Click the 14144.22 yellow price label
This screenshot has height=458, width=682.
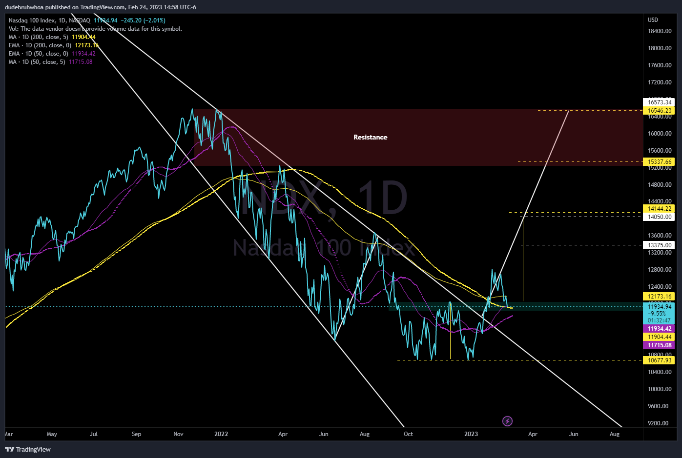pyautogui.click(x=659, y=209)
